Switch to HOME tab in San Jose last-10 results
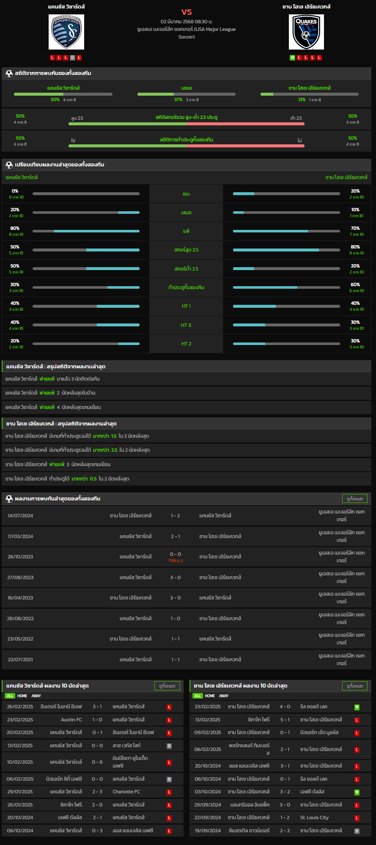This screenshot has height=845, width=376. point(210,696)
